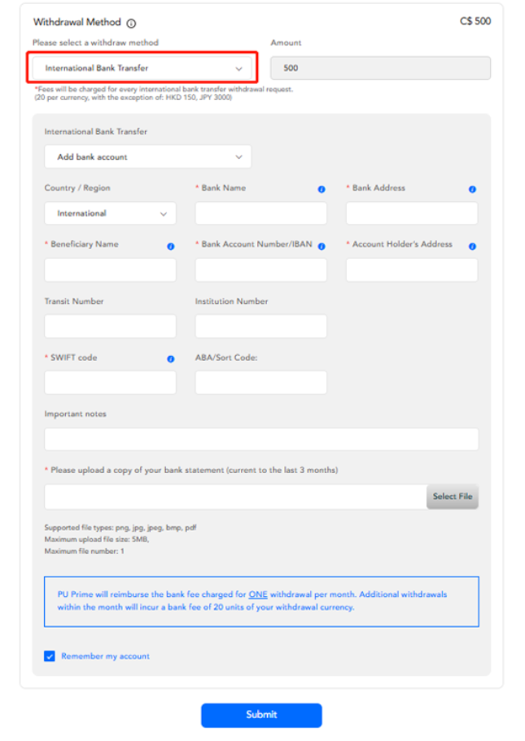Viewport: 525px width, 741px height.
Task: Click the Account Holder's Address info icon
Action: coord(472,246)
